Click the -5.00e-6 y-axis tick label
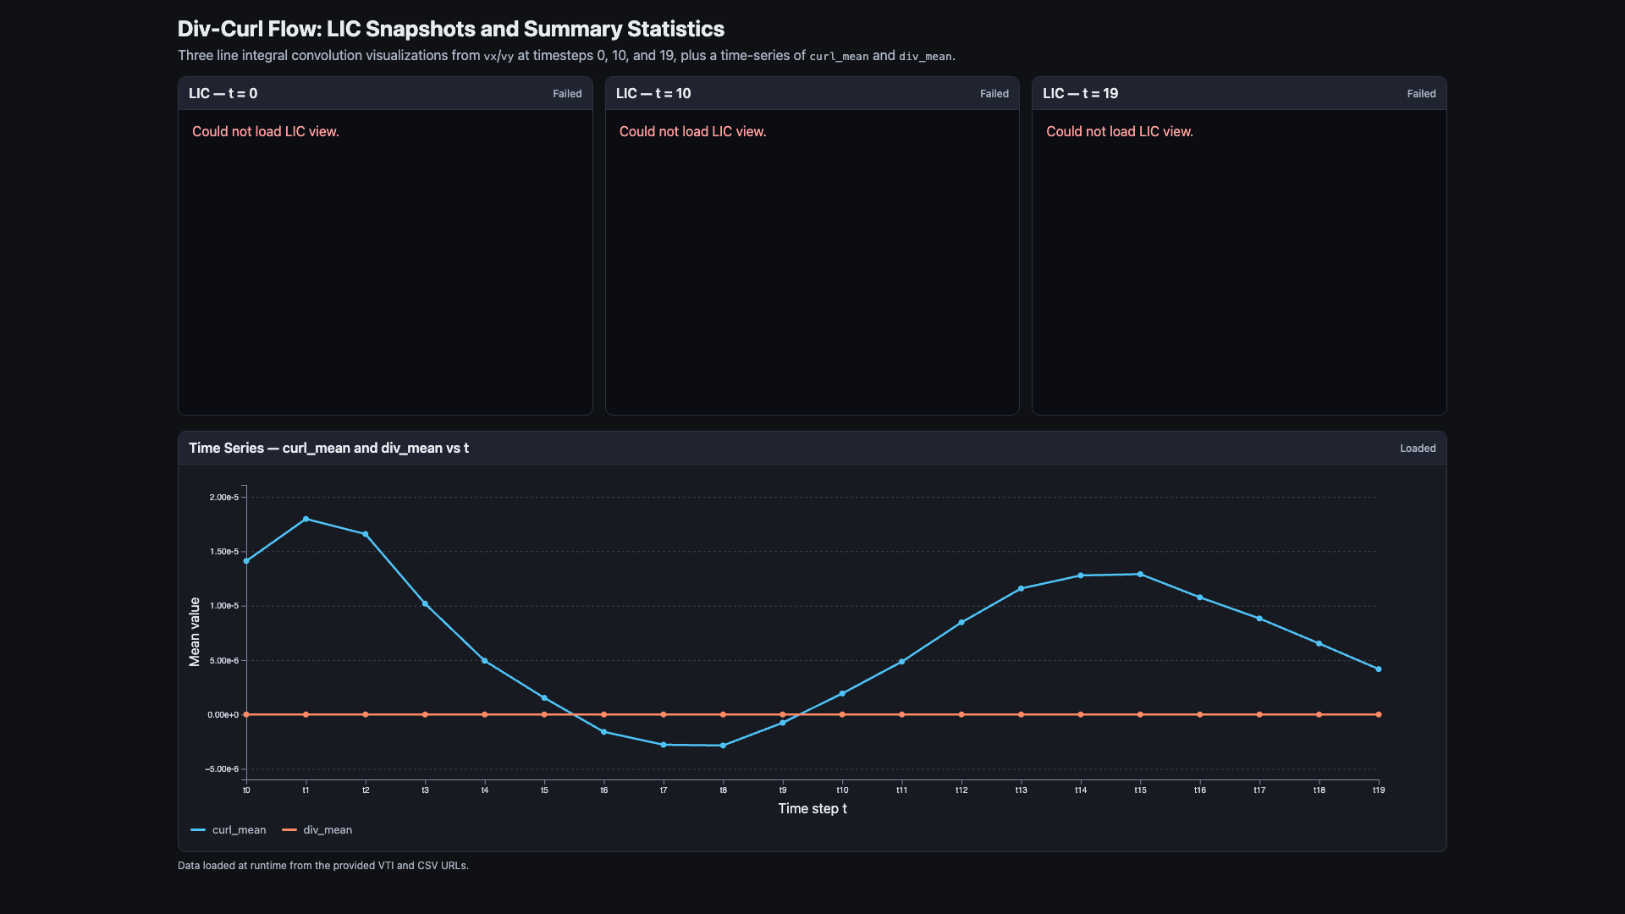 pyautogui.click(x=222, y=769)
